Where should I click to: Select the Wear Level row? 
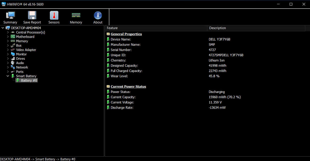pos(155,76)
